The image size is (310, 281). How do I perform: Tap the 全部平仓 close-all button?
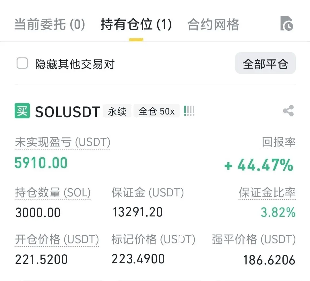[x=265, y=63]
